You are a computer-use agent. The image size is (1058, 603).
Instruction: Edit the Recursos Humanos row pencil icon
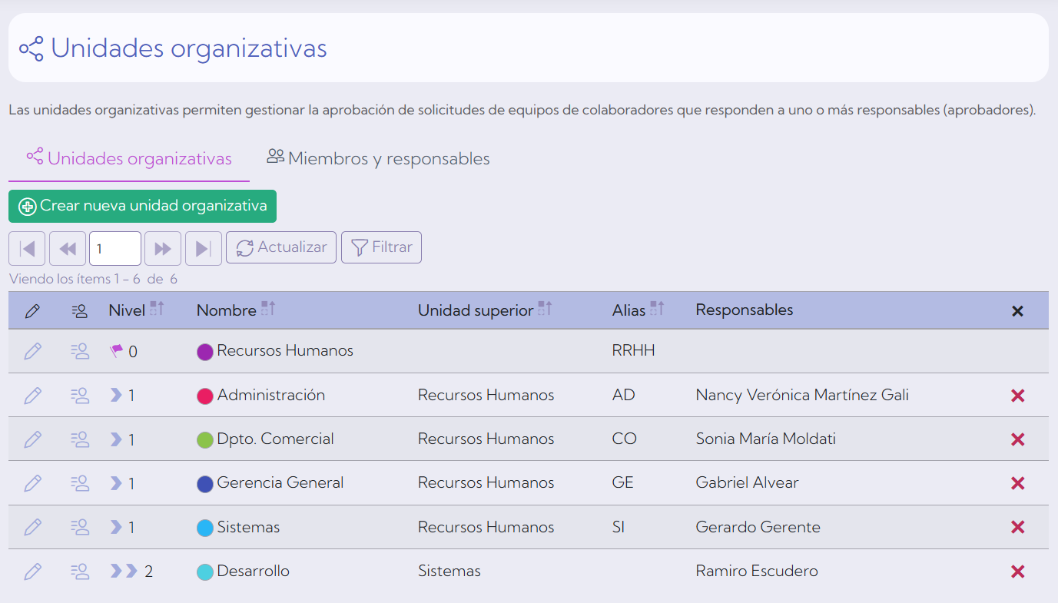[x=32, y=352]
